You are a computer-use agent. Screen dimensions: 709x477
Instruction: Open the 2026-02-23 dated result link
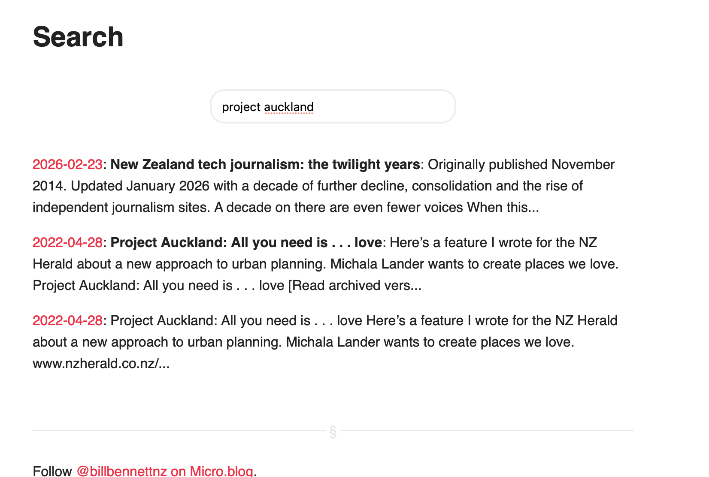click(x=67, y=164)
